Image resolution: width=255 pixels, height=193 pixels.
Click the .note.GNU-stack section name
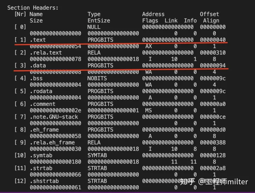(x=54, y=117)
